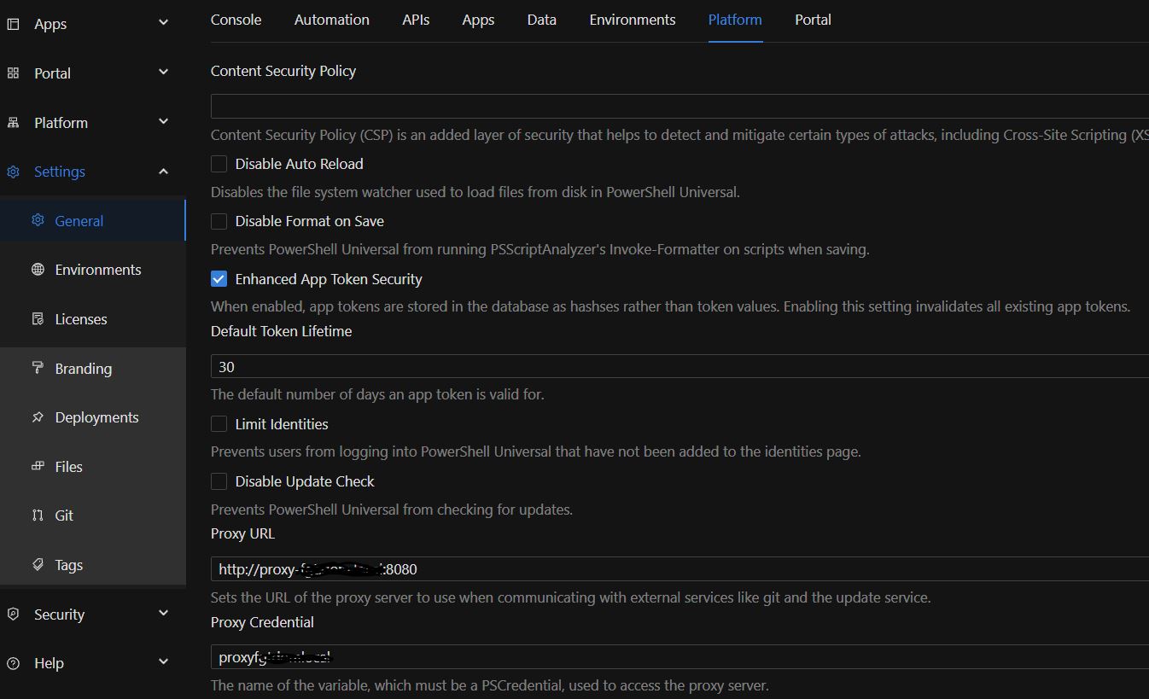
Task: Open the Files settings page
Action: (68, 467)
